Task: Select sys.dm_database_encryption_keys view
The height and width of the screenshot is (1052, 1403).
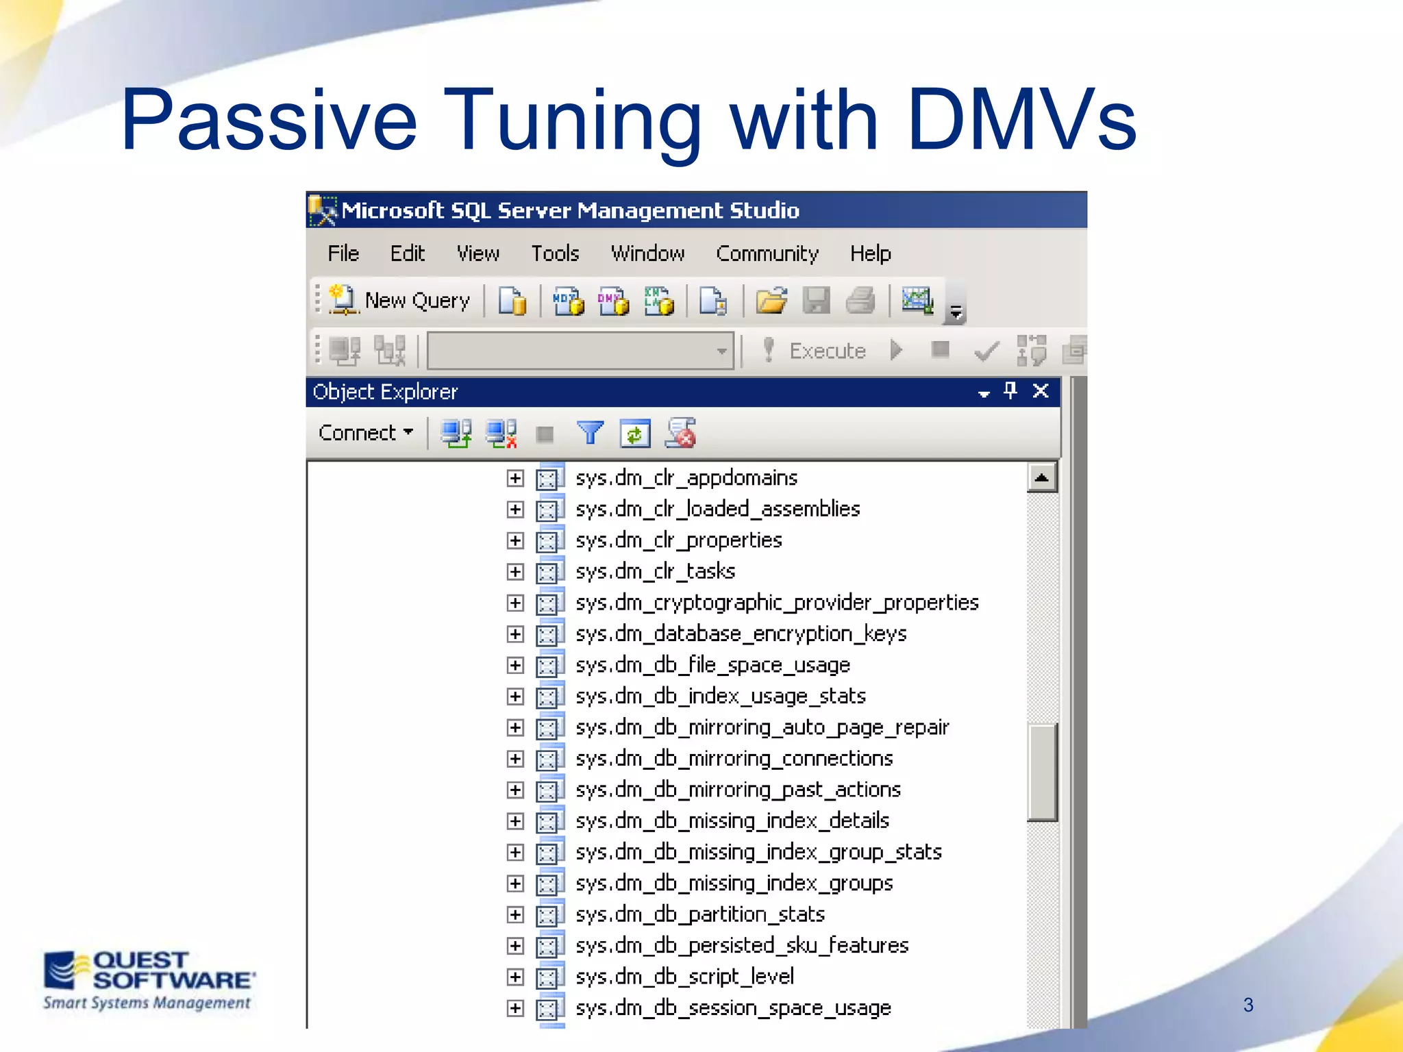Action: pyautogui.click(x=741, y=634)
